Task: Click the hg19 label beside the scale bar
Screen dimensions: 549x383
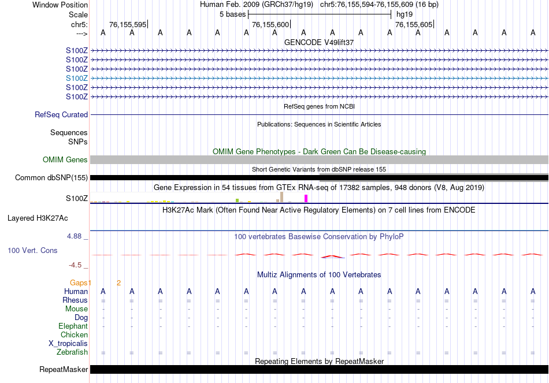Action: tap(405, 14)
